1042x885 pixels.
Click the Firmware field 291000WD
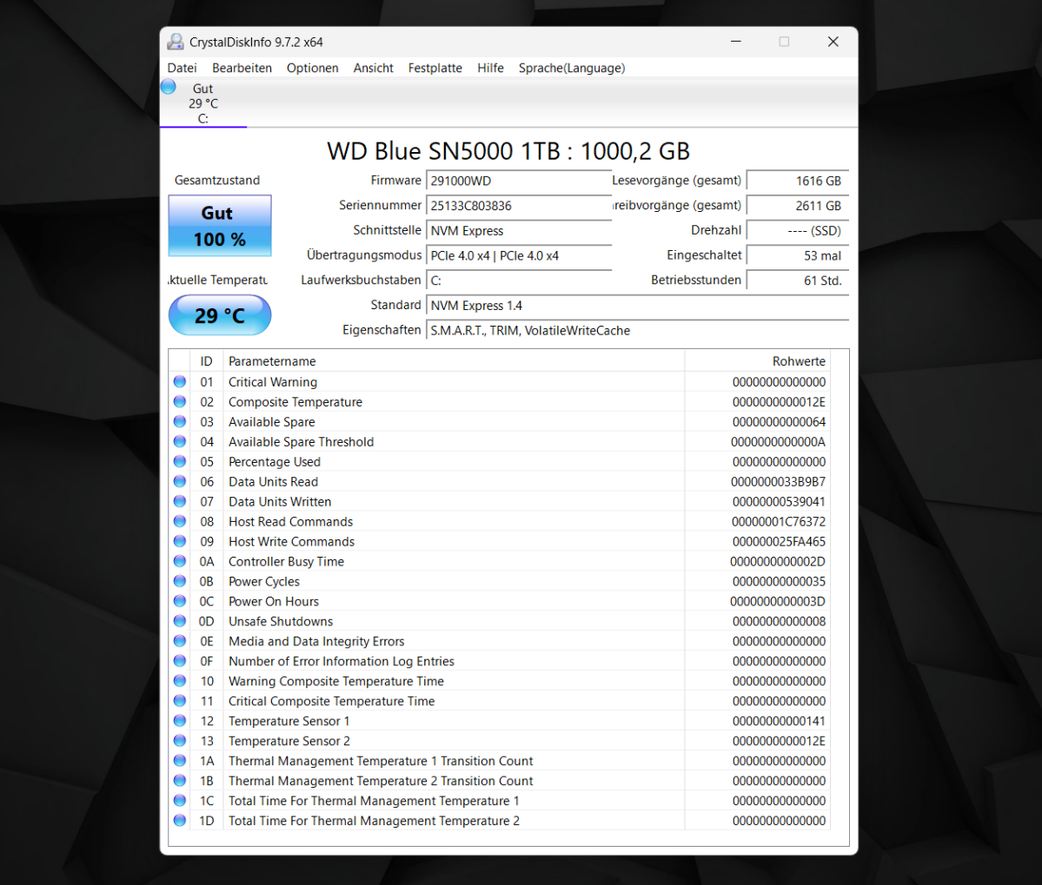pos(518,181)
